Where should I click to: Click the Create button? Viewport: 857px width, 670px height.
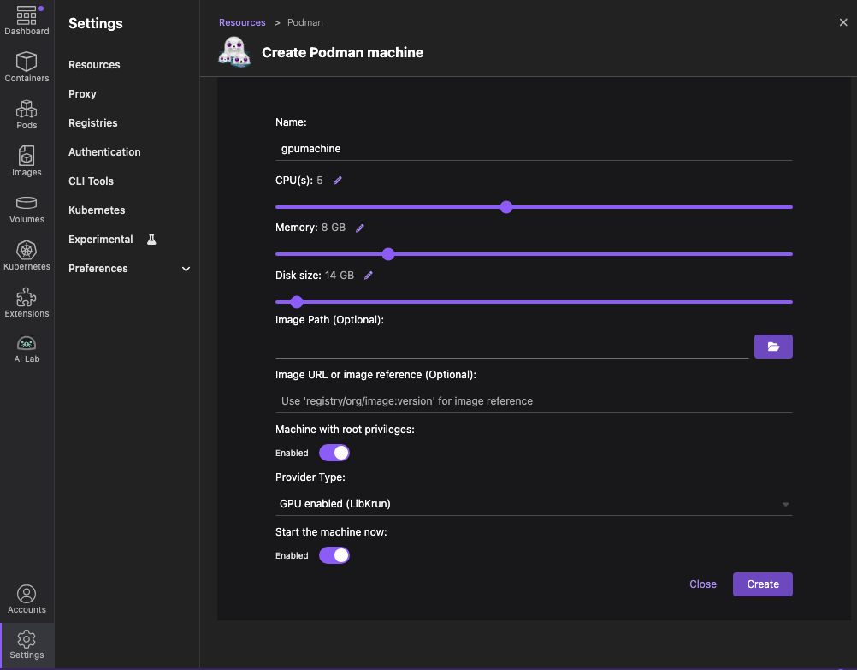tap(762, 584)
